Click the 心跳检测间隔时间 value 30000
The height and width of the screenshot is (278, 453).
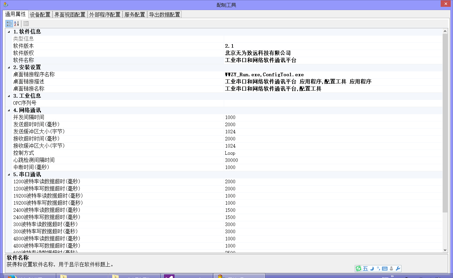(231, 160)
